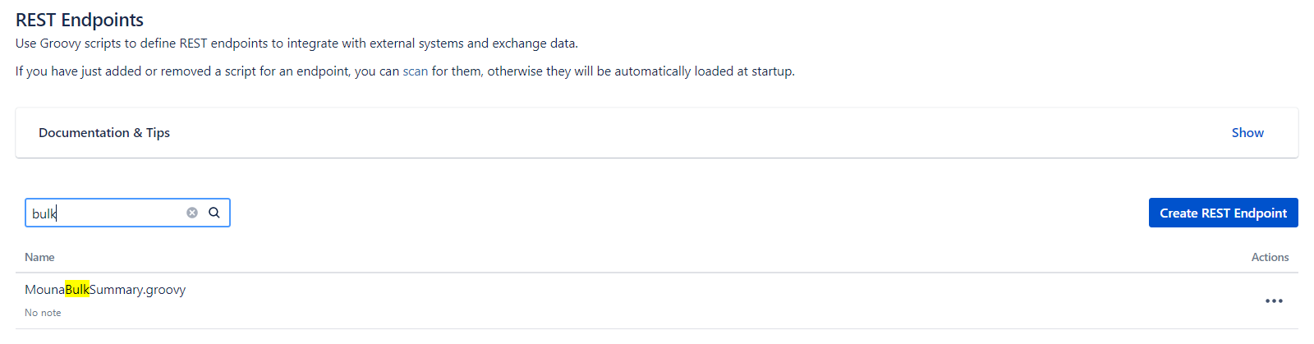Click the yellow highlighted Bulk text

pyautogui.click(x=77, y=290)
